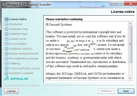The height and width of the screenshot is (96, 137).
Task: Click the License Notice step arrow icon
Action: coord(6,19)
